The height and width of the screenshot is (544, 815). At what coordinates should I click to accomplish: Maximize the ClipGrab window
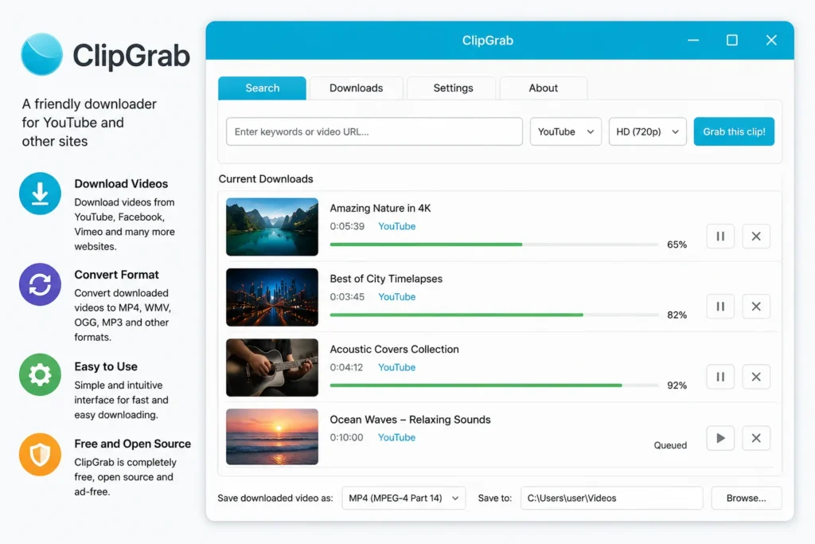click(732, 40)
